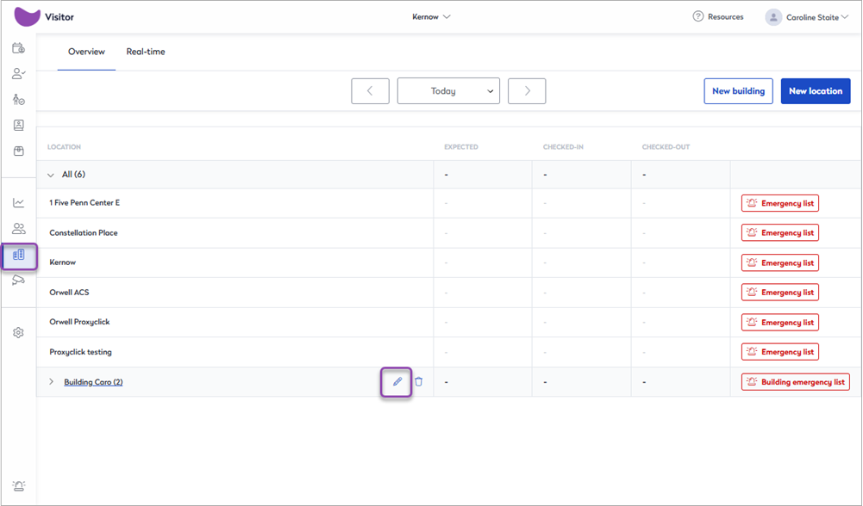This screenshot has height=506, width=863.
Task: Open the calendar icon in the sidebar
Action: tap(18, 48)
